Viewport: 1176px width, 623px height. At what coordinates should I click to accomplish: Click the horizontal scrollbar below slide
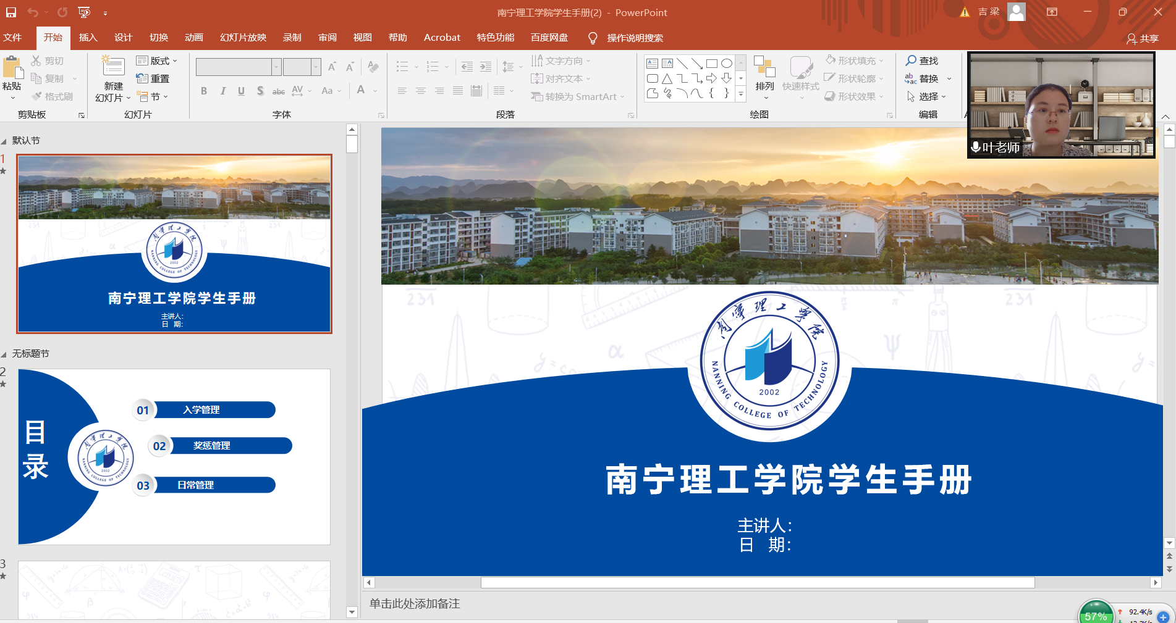pyautogui.click(x=757, y=582)
